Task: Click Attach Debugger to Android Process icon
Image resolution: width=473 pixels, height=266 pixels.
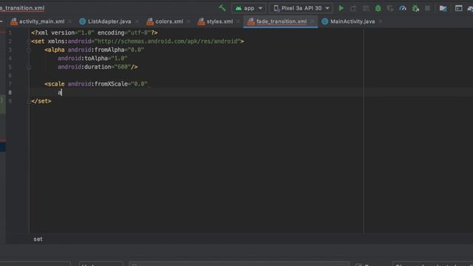Action: (x=415, y=8)
